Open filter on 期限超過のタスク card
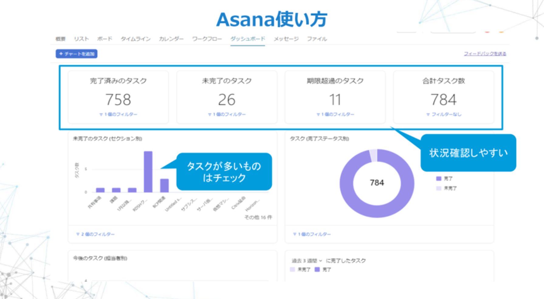544x299 pixels. (335, 115)
